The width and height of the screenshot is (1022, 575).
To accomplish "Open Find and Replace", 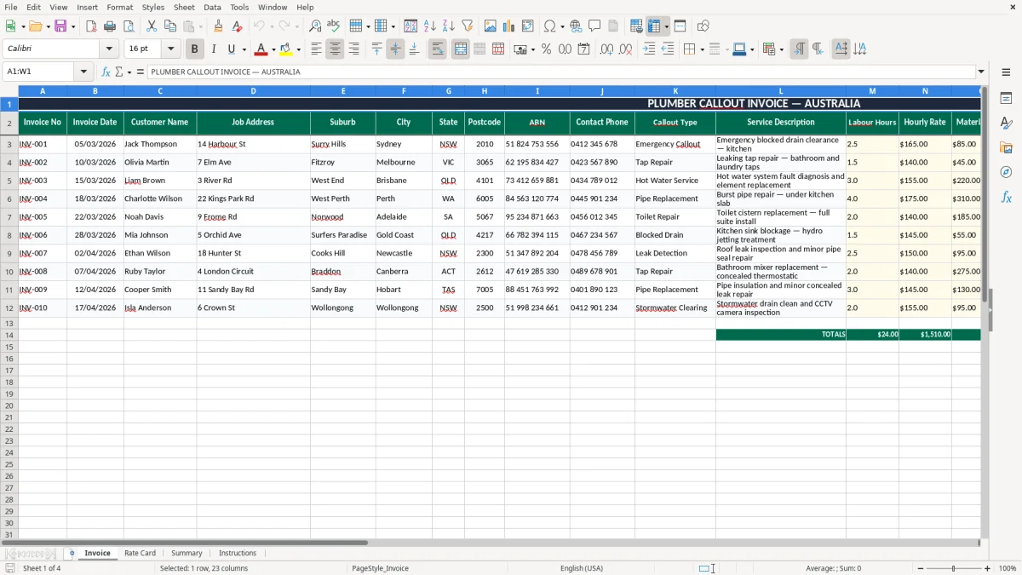I will coord(315,26).
